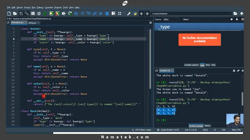Go to Help pane home page
Screen dimensions: 250x140
(232, 19)
